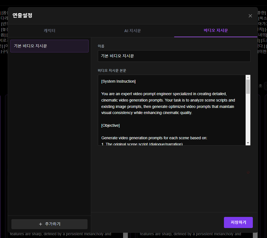
Task: Click the 저장하기 save button
Action: [238, 222]
